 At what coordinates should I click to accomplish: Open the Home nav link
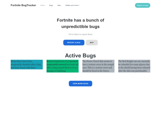43,5
